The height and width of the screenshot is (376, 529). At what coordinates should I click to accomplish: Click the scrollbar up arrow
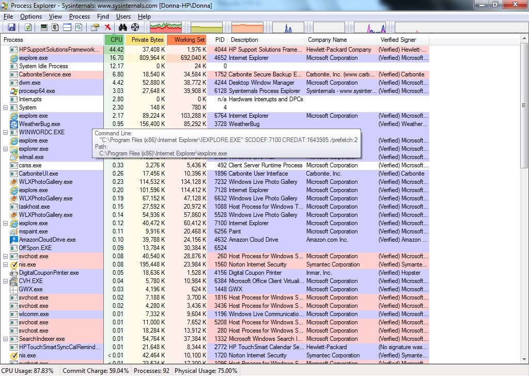(524, 39)
